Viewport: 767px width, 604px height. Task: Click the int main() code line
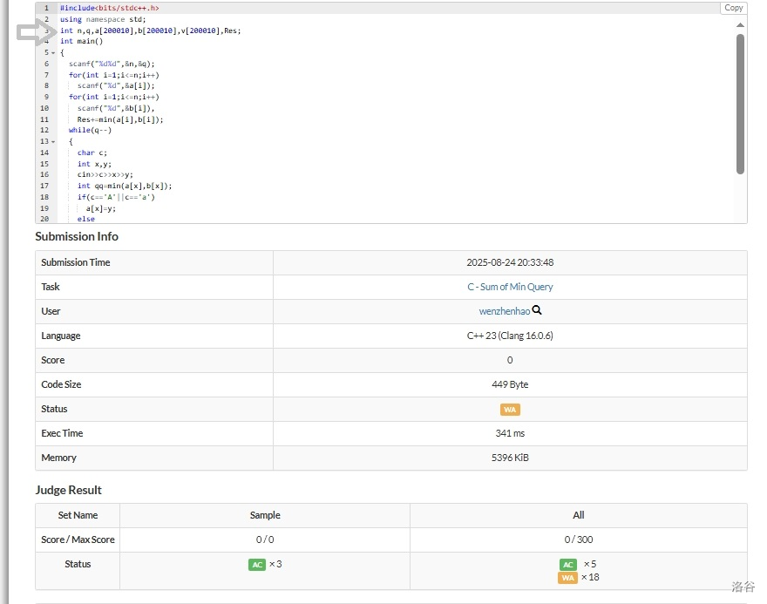(x=81, y=41)
